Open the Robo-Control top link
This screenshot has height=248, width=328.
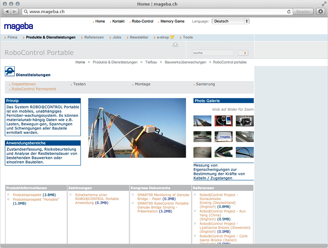coord(142,21)
